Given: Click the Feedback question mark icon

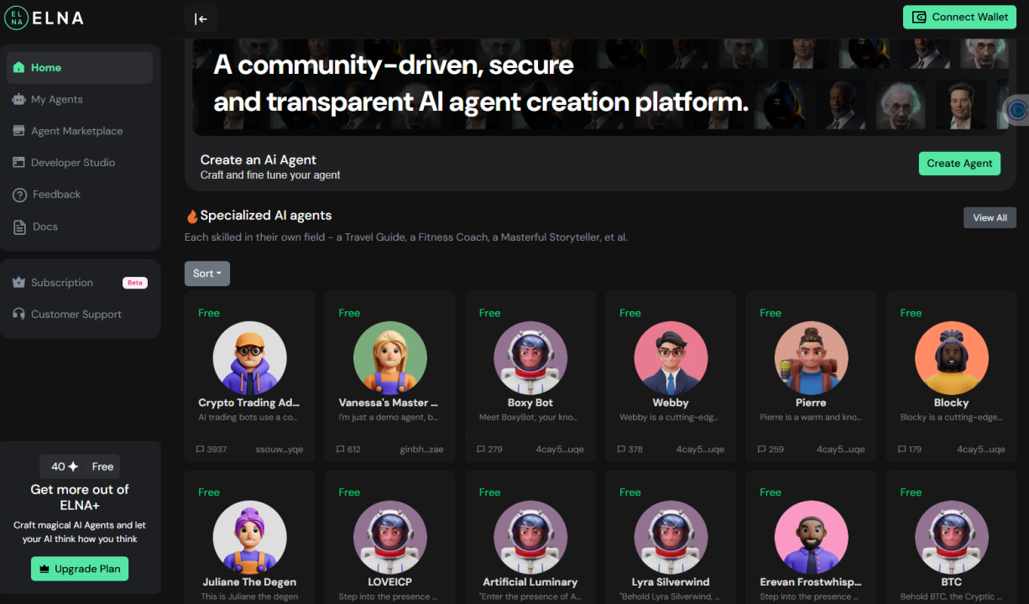Looking at the screenshot, I should (19, 195).
